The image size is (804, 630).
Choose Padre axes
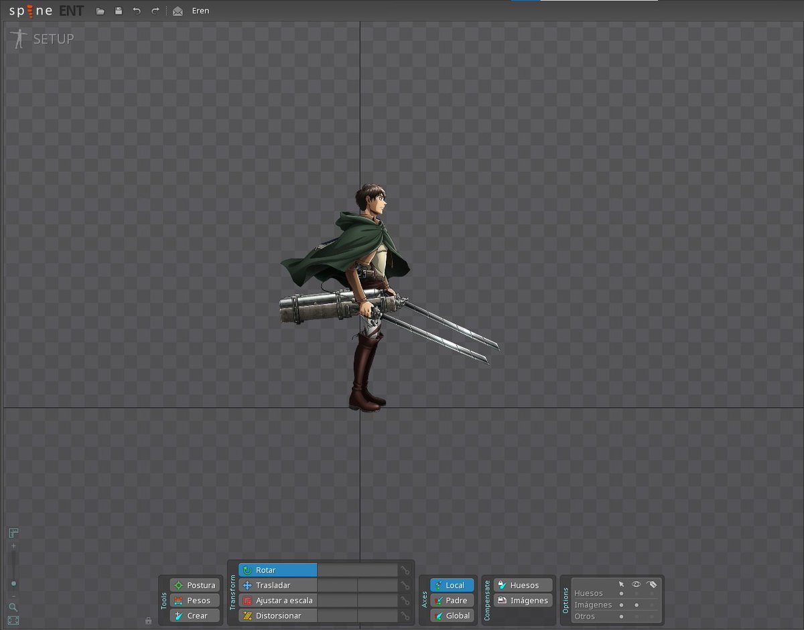pyautogui.click(x=452, y=601)
